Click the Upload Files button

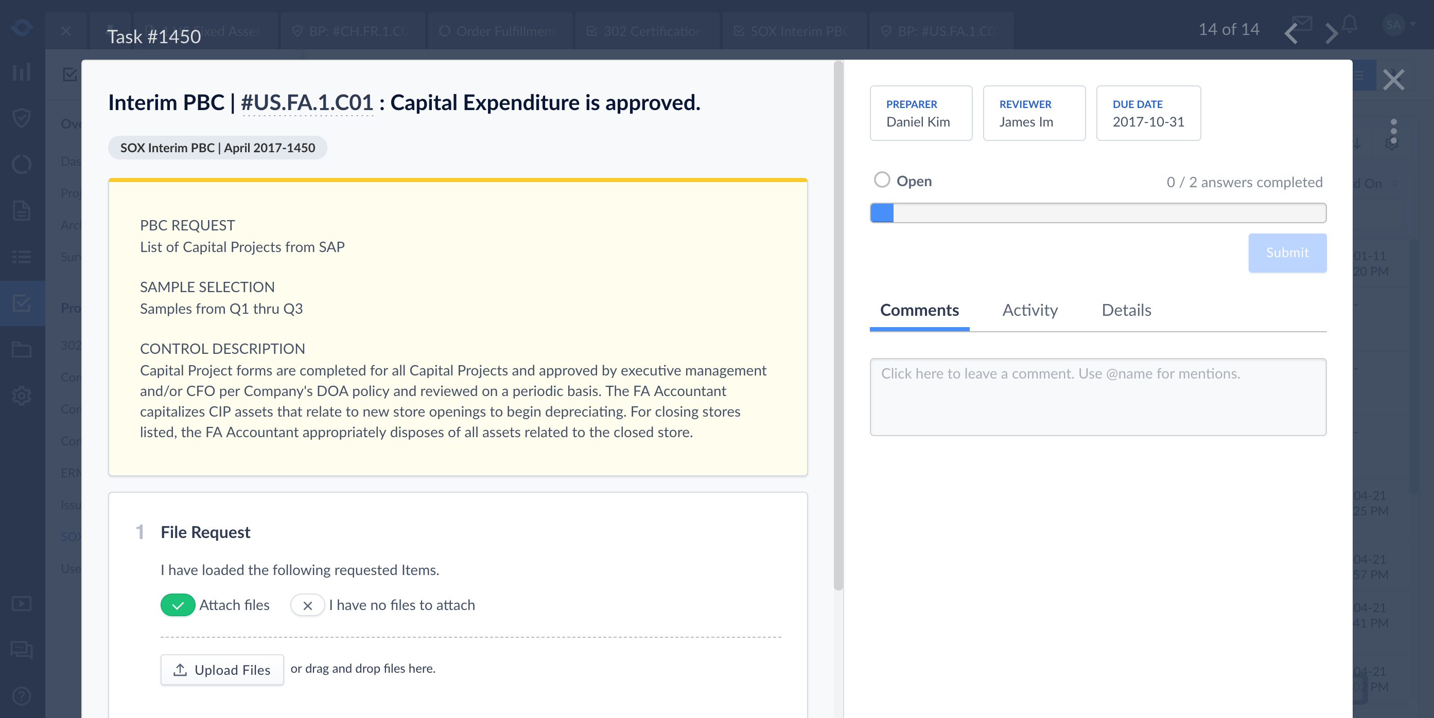pos(222,670)
